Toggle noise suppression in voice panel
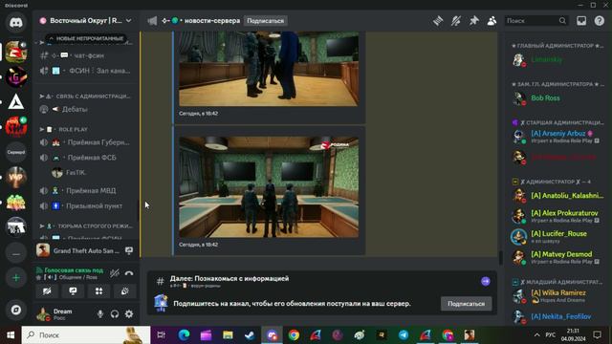612x344 pixels. [115, 273]
